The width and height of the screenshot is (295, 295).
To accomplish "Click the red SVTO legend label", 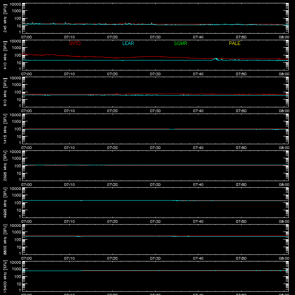I will coord(75,43).
